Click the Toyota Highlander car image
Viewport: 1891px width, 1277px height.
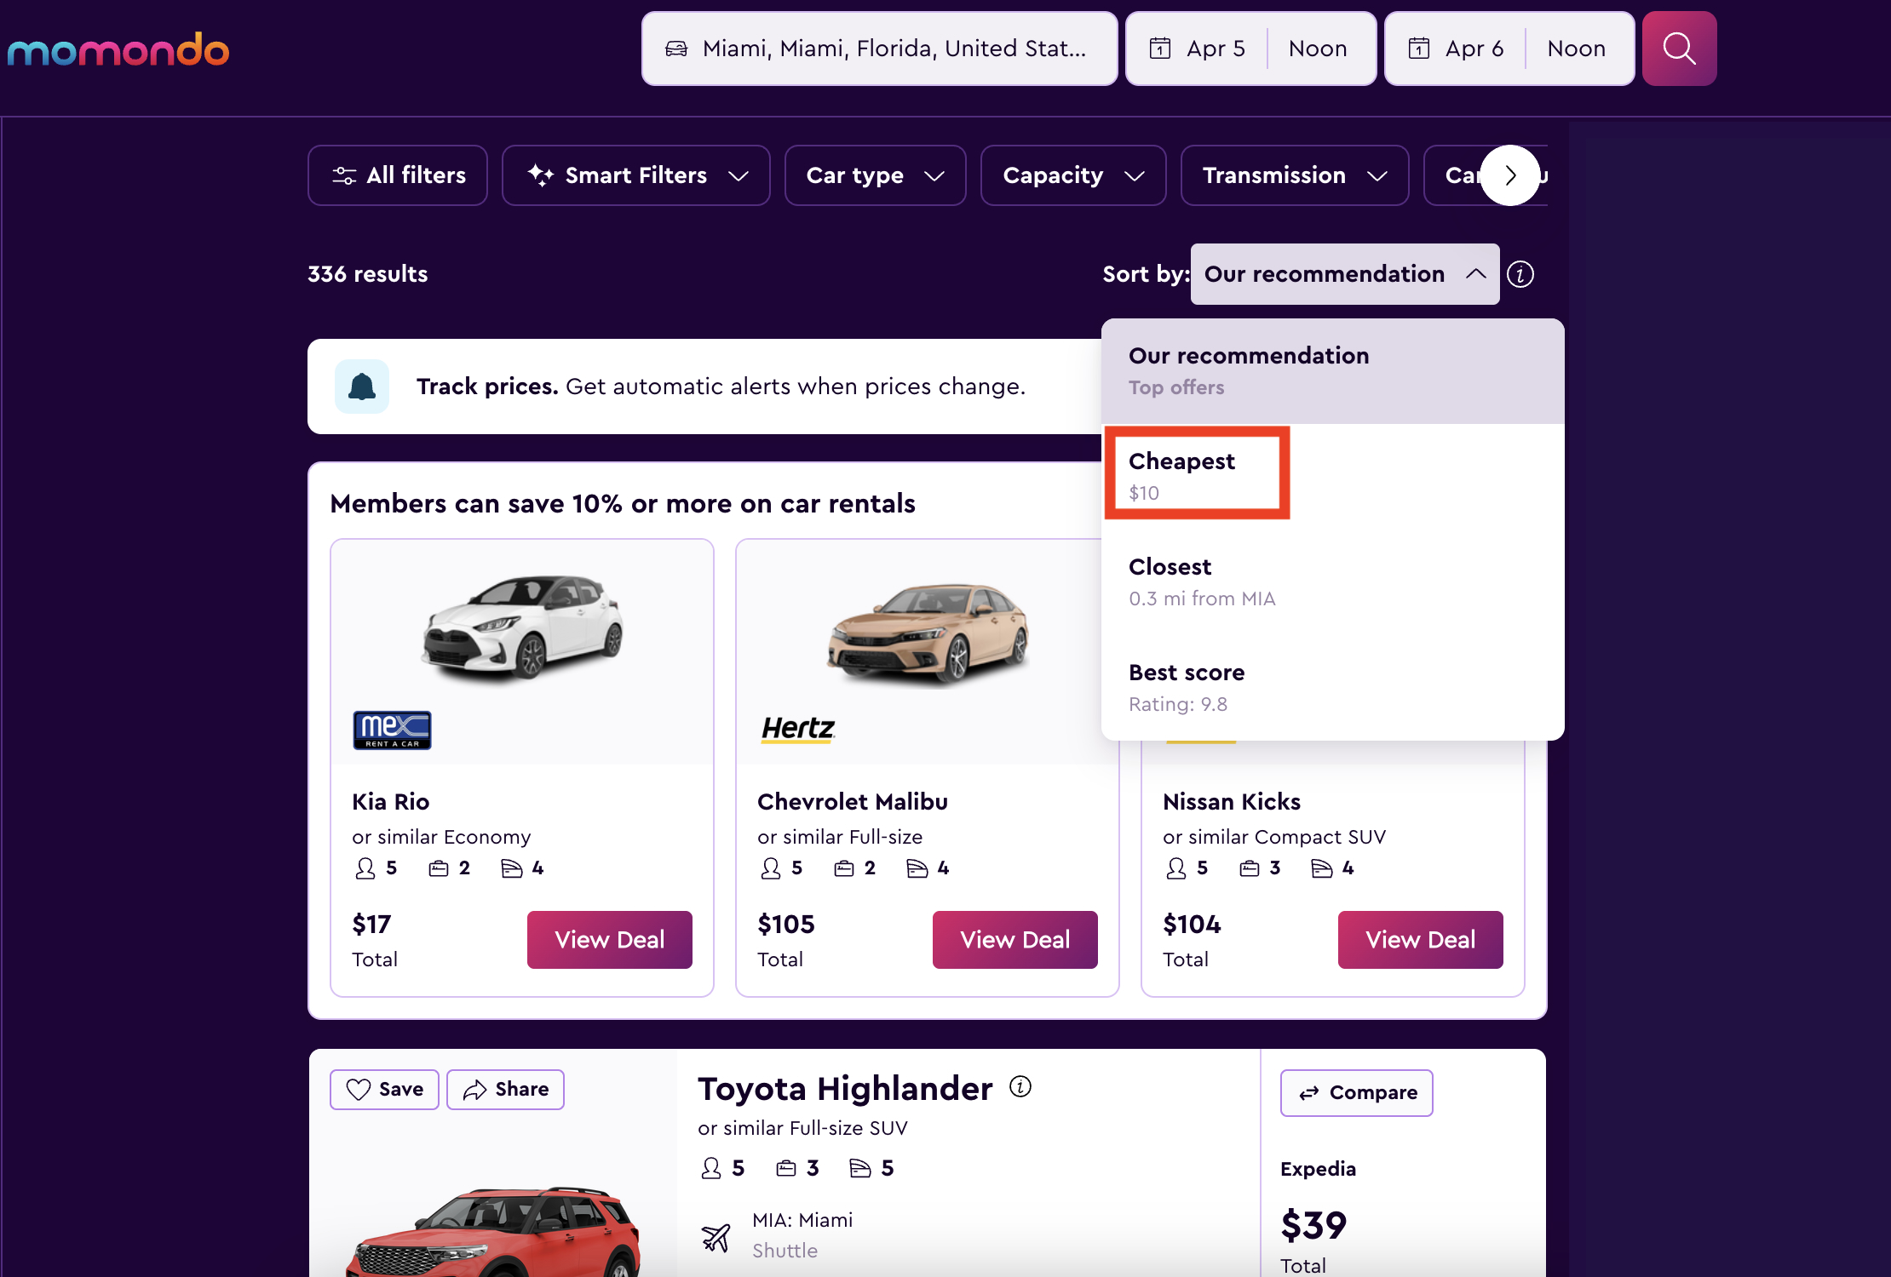click(494, 1230)
